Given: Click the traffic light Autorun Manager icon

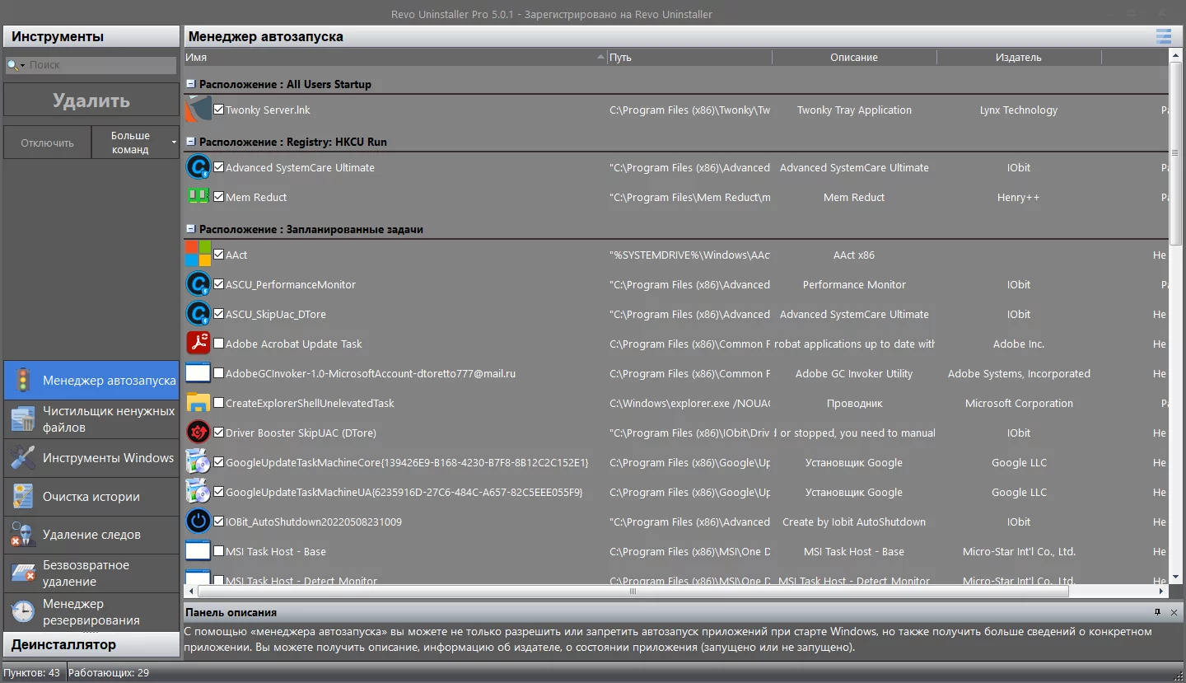Looking at the screenshot, I should [22, 381].
